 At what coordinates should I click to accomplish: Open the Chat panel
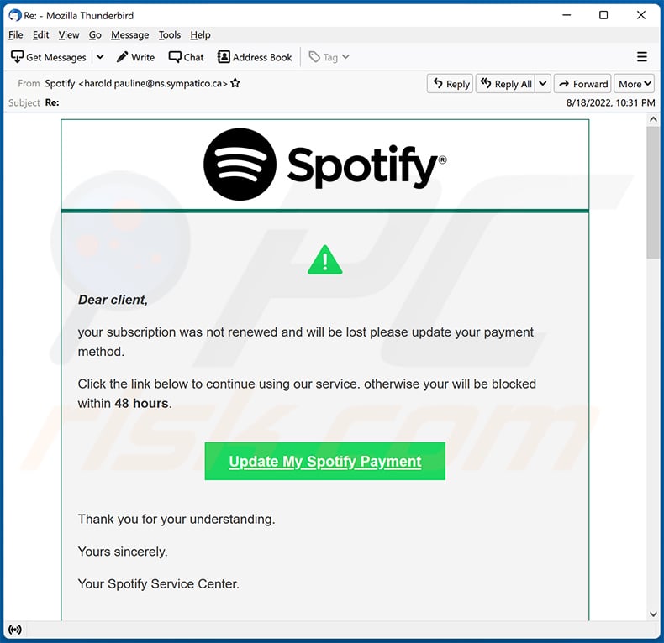187,57
